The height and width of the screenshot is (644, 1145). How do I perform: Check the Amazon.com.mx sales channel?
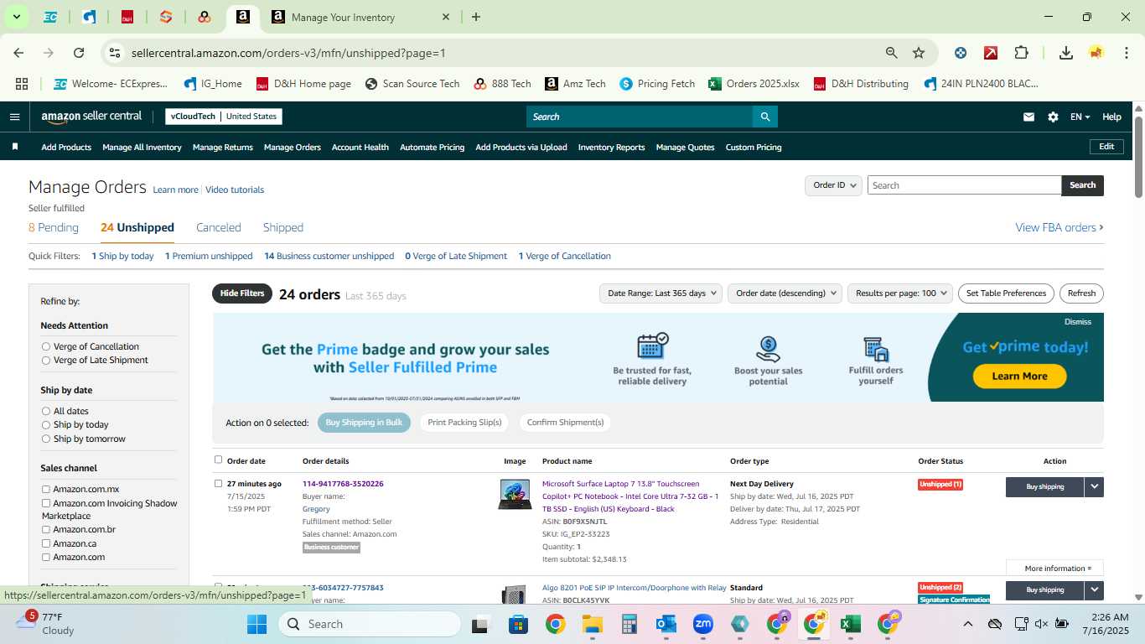point(46,489)
